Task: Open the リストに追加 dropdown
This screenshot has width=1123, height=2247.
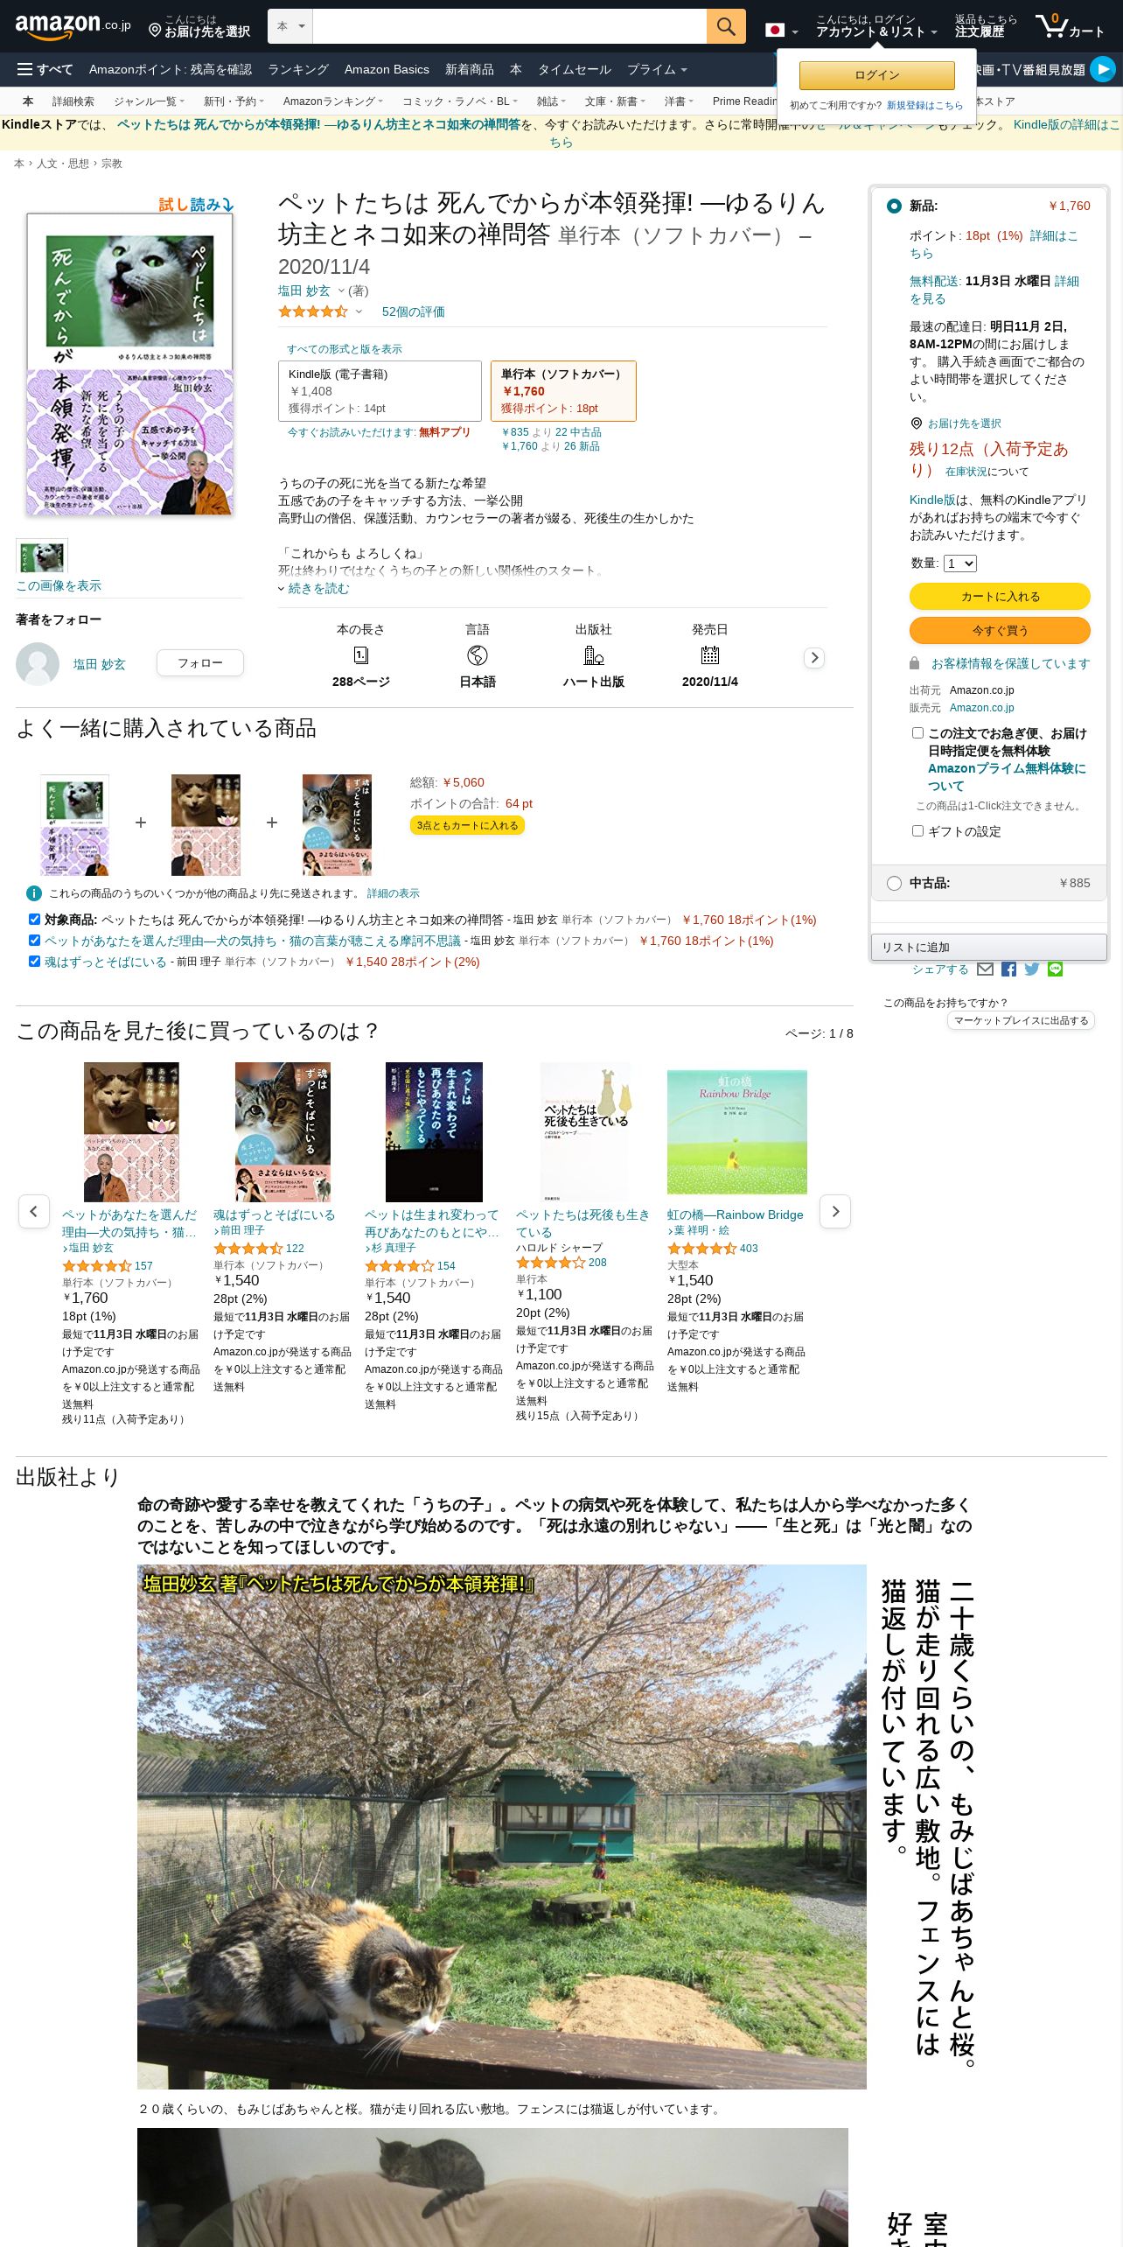Action: (989, 947)
